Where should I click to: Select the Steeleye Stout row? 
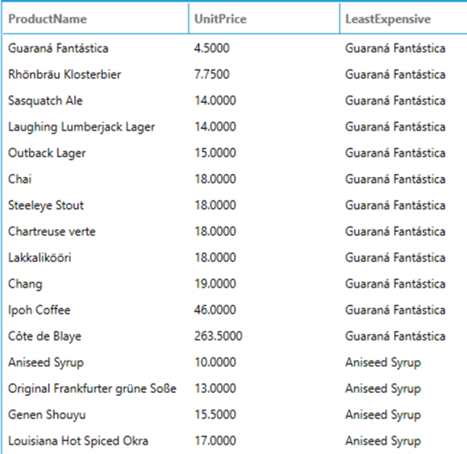(x=233, y=205)
